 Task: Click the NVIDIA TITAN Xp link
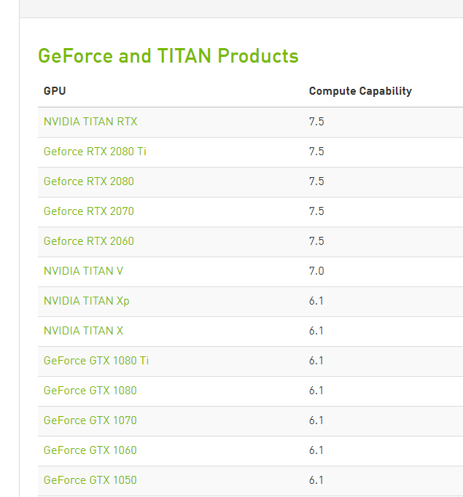point(87,301)
